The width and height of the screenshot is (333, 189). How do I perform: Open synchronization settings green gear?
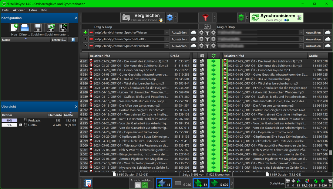pos(241,18)
